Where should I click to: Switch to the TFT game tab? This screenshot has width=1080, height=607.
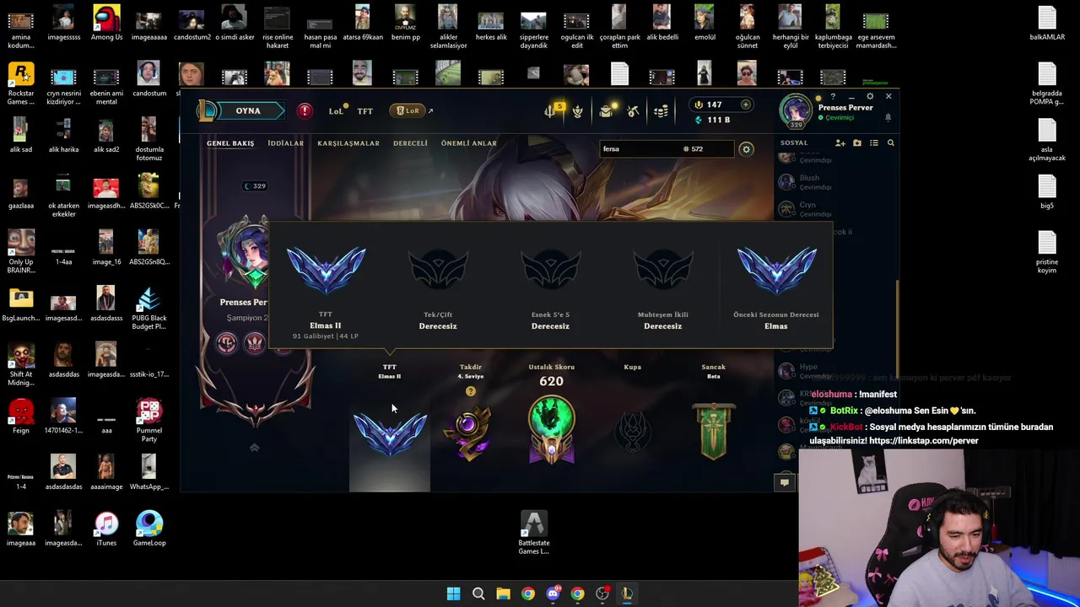(364, 111)
